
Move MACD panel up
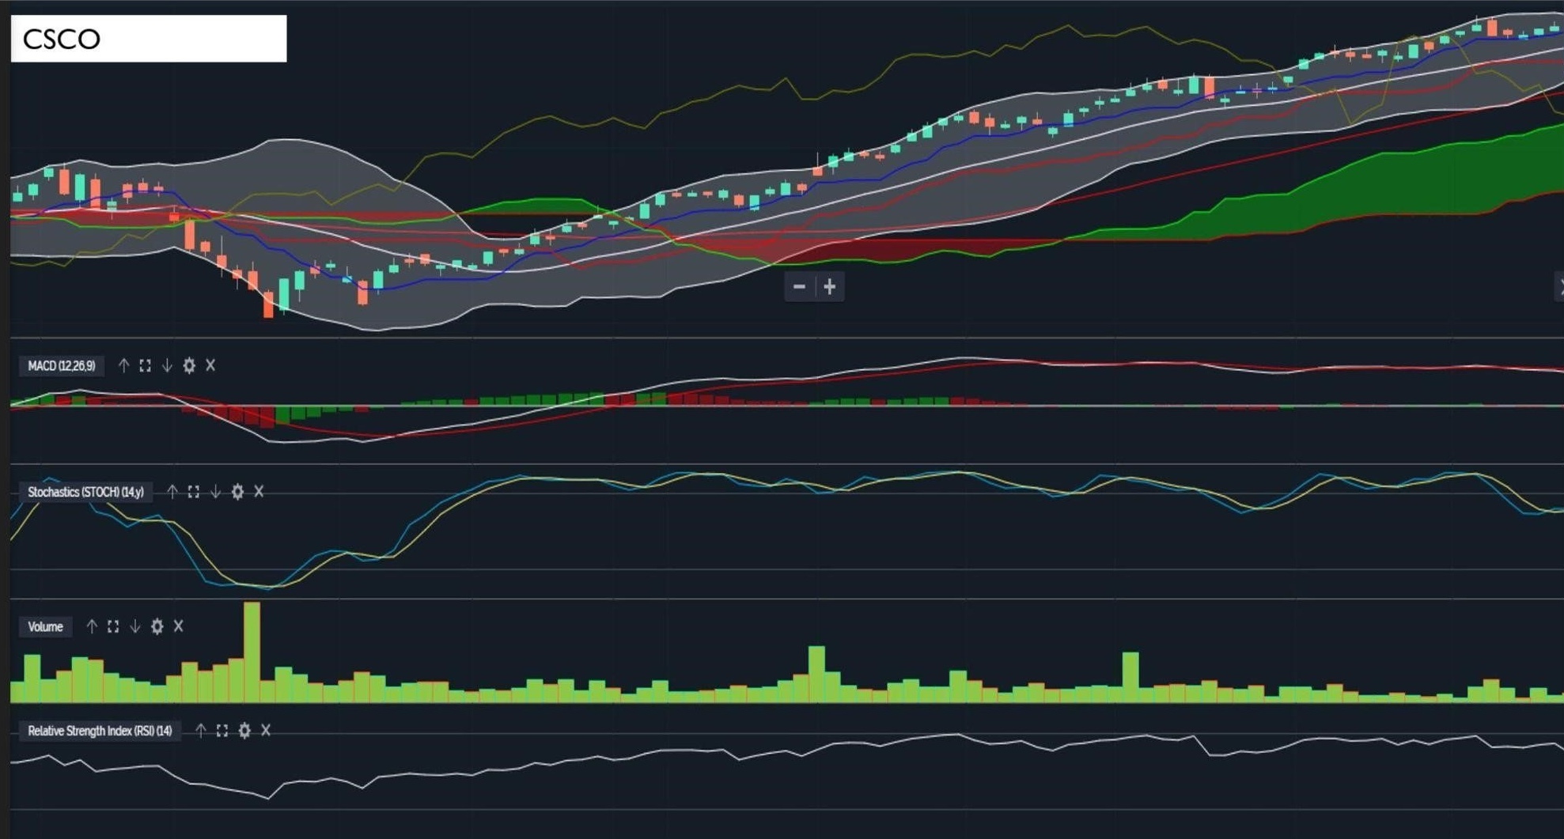coord(123,365)
